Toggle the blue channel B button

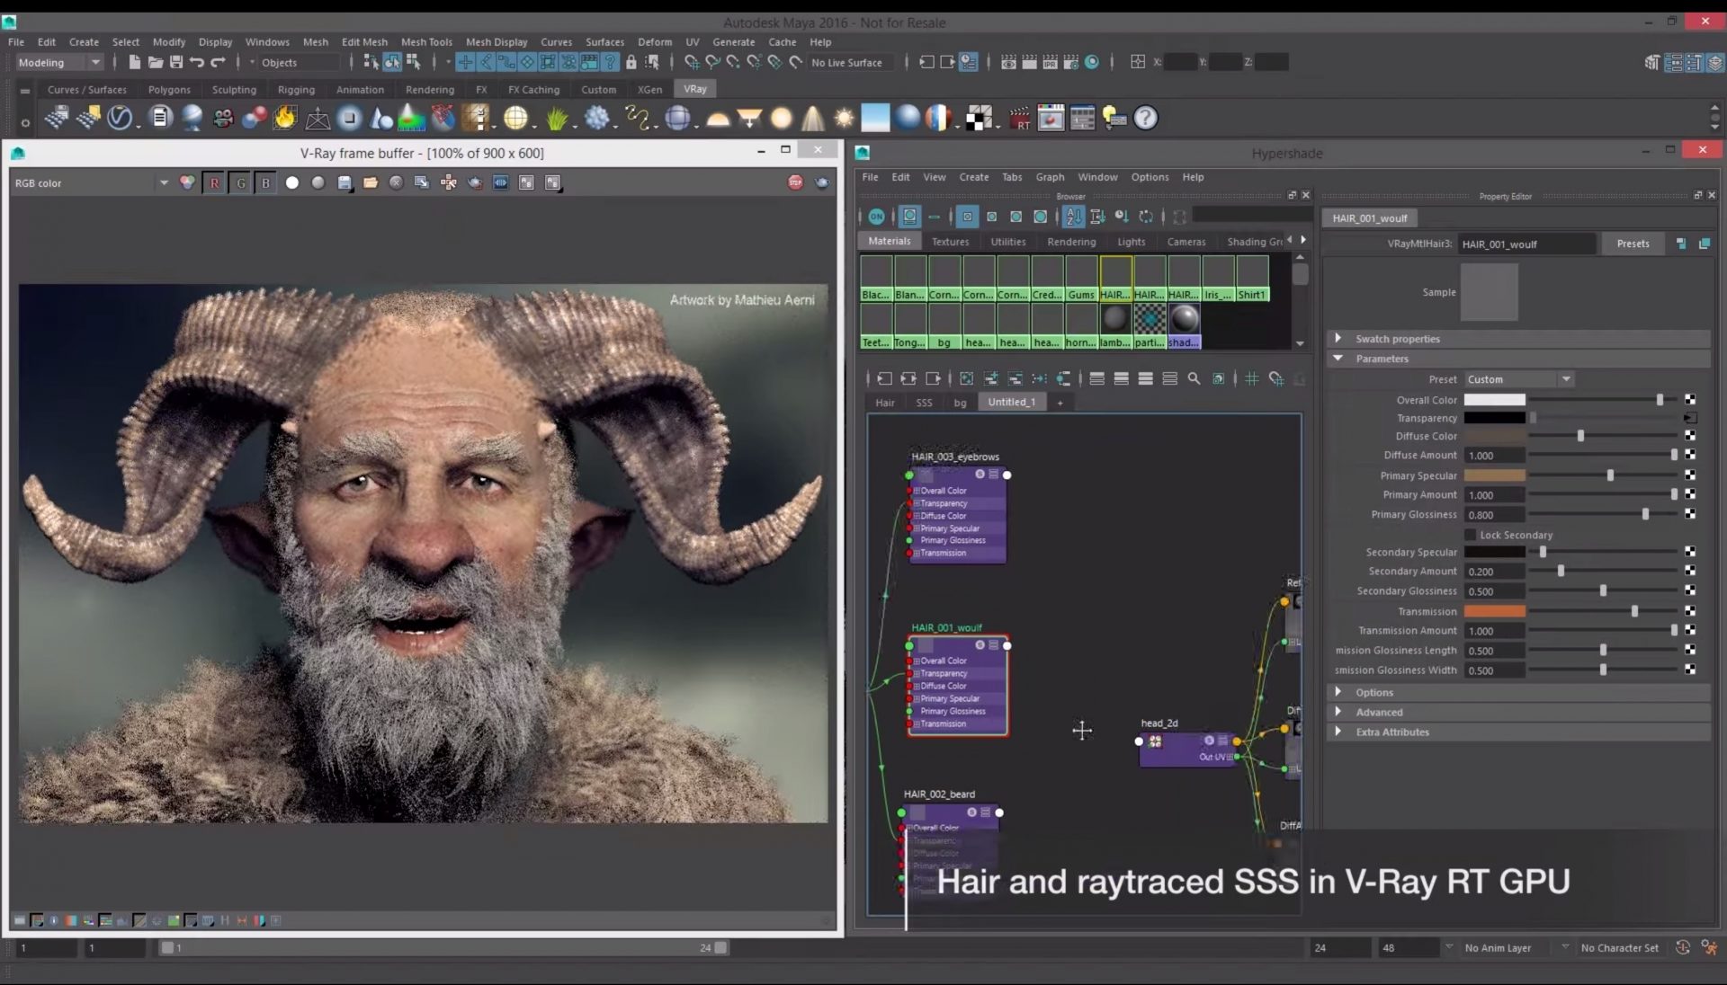[x=265, y=182]
